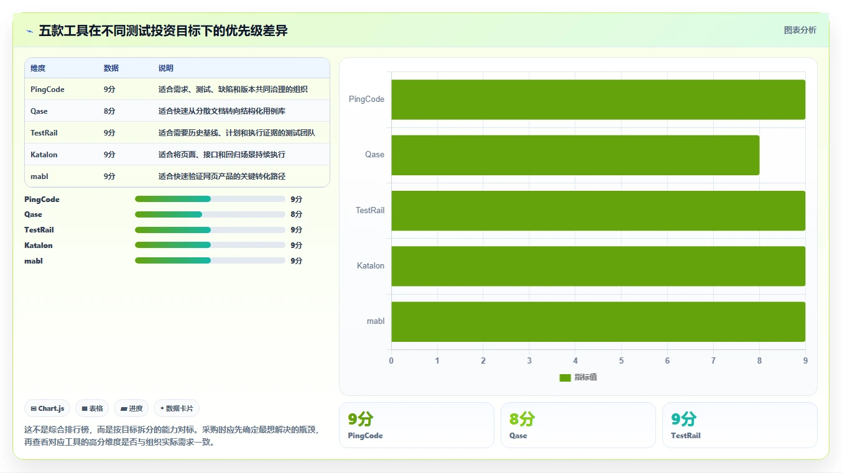The width and height of the screenshot is (842, 473).
Task: Open the PingCode 9分 data card
Action: (x=417, y=425)
